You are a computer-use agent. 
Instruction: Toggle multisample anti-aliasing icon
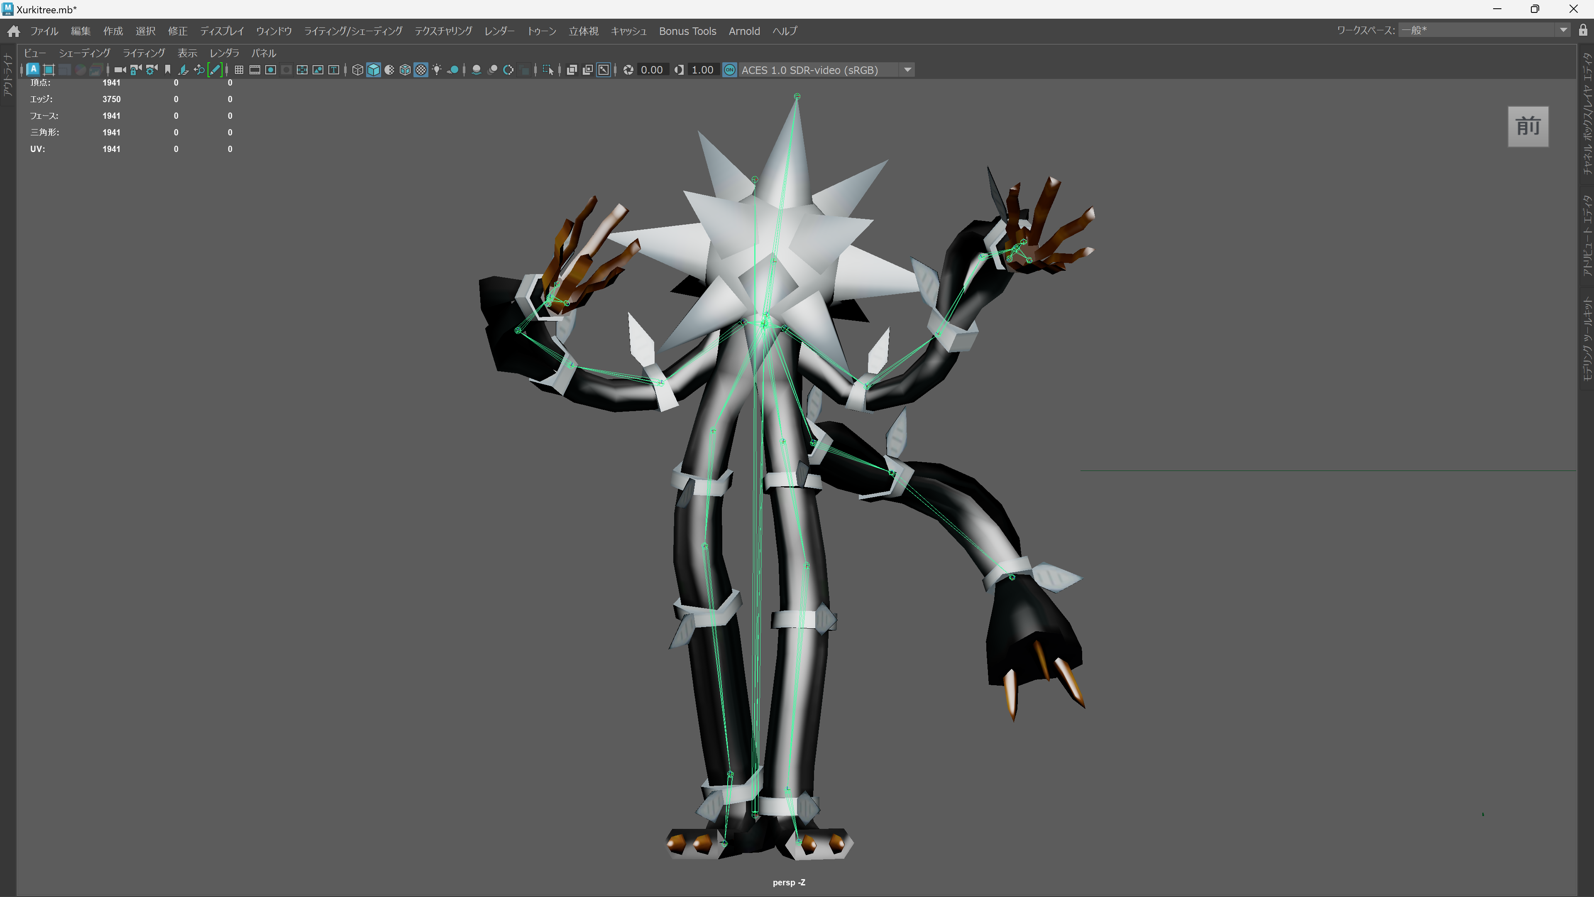(508, 70)
